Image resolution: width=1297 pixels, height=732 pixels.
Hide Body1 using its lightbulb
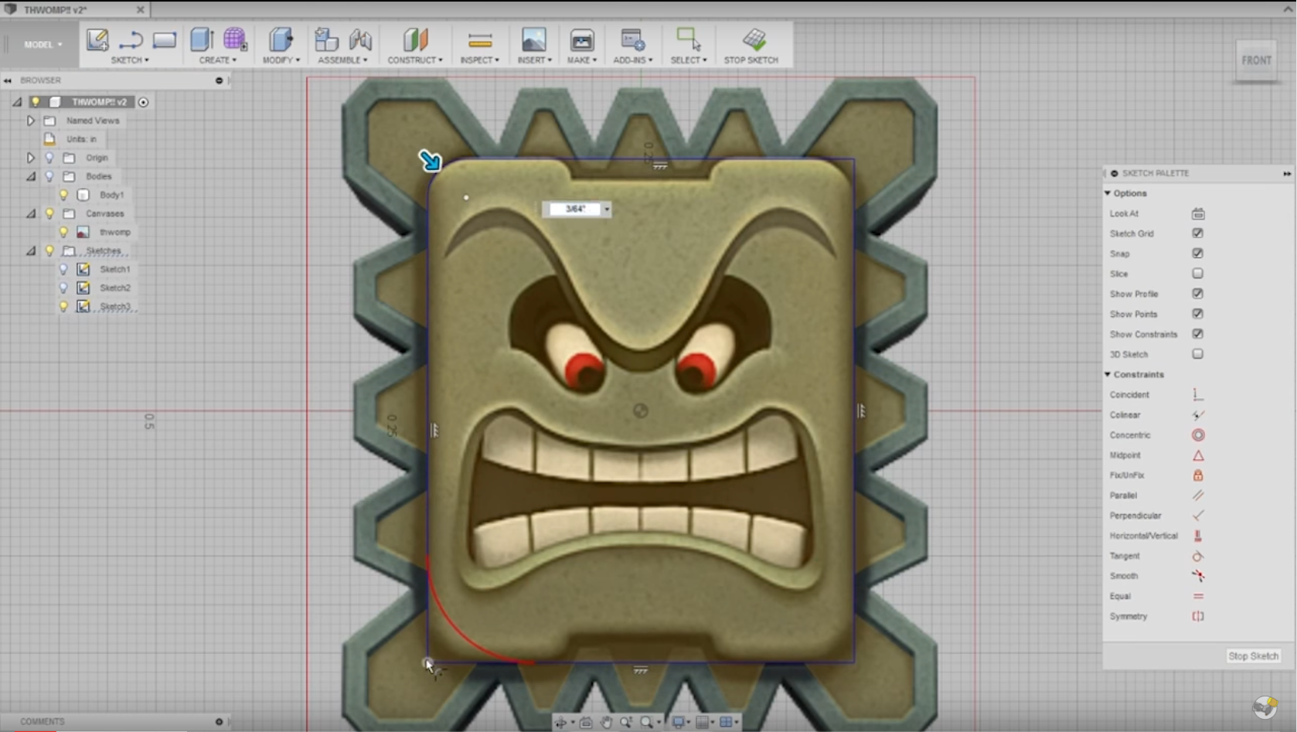coord(64,195)
